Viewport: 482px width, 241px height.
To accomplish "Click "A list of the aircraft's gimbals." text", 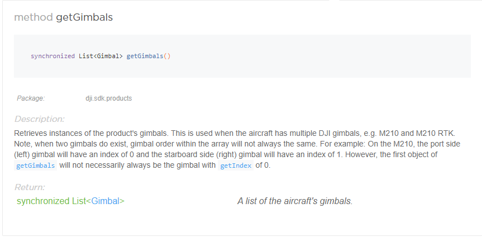I will tap(294, 201).
